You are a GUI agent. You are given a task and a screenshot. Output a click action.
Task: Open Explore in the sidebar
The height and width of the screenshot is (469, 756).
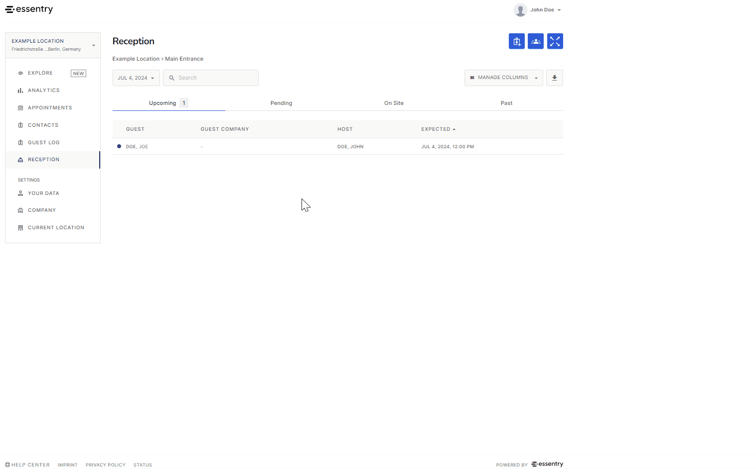coord(40,73)
